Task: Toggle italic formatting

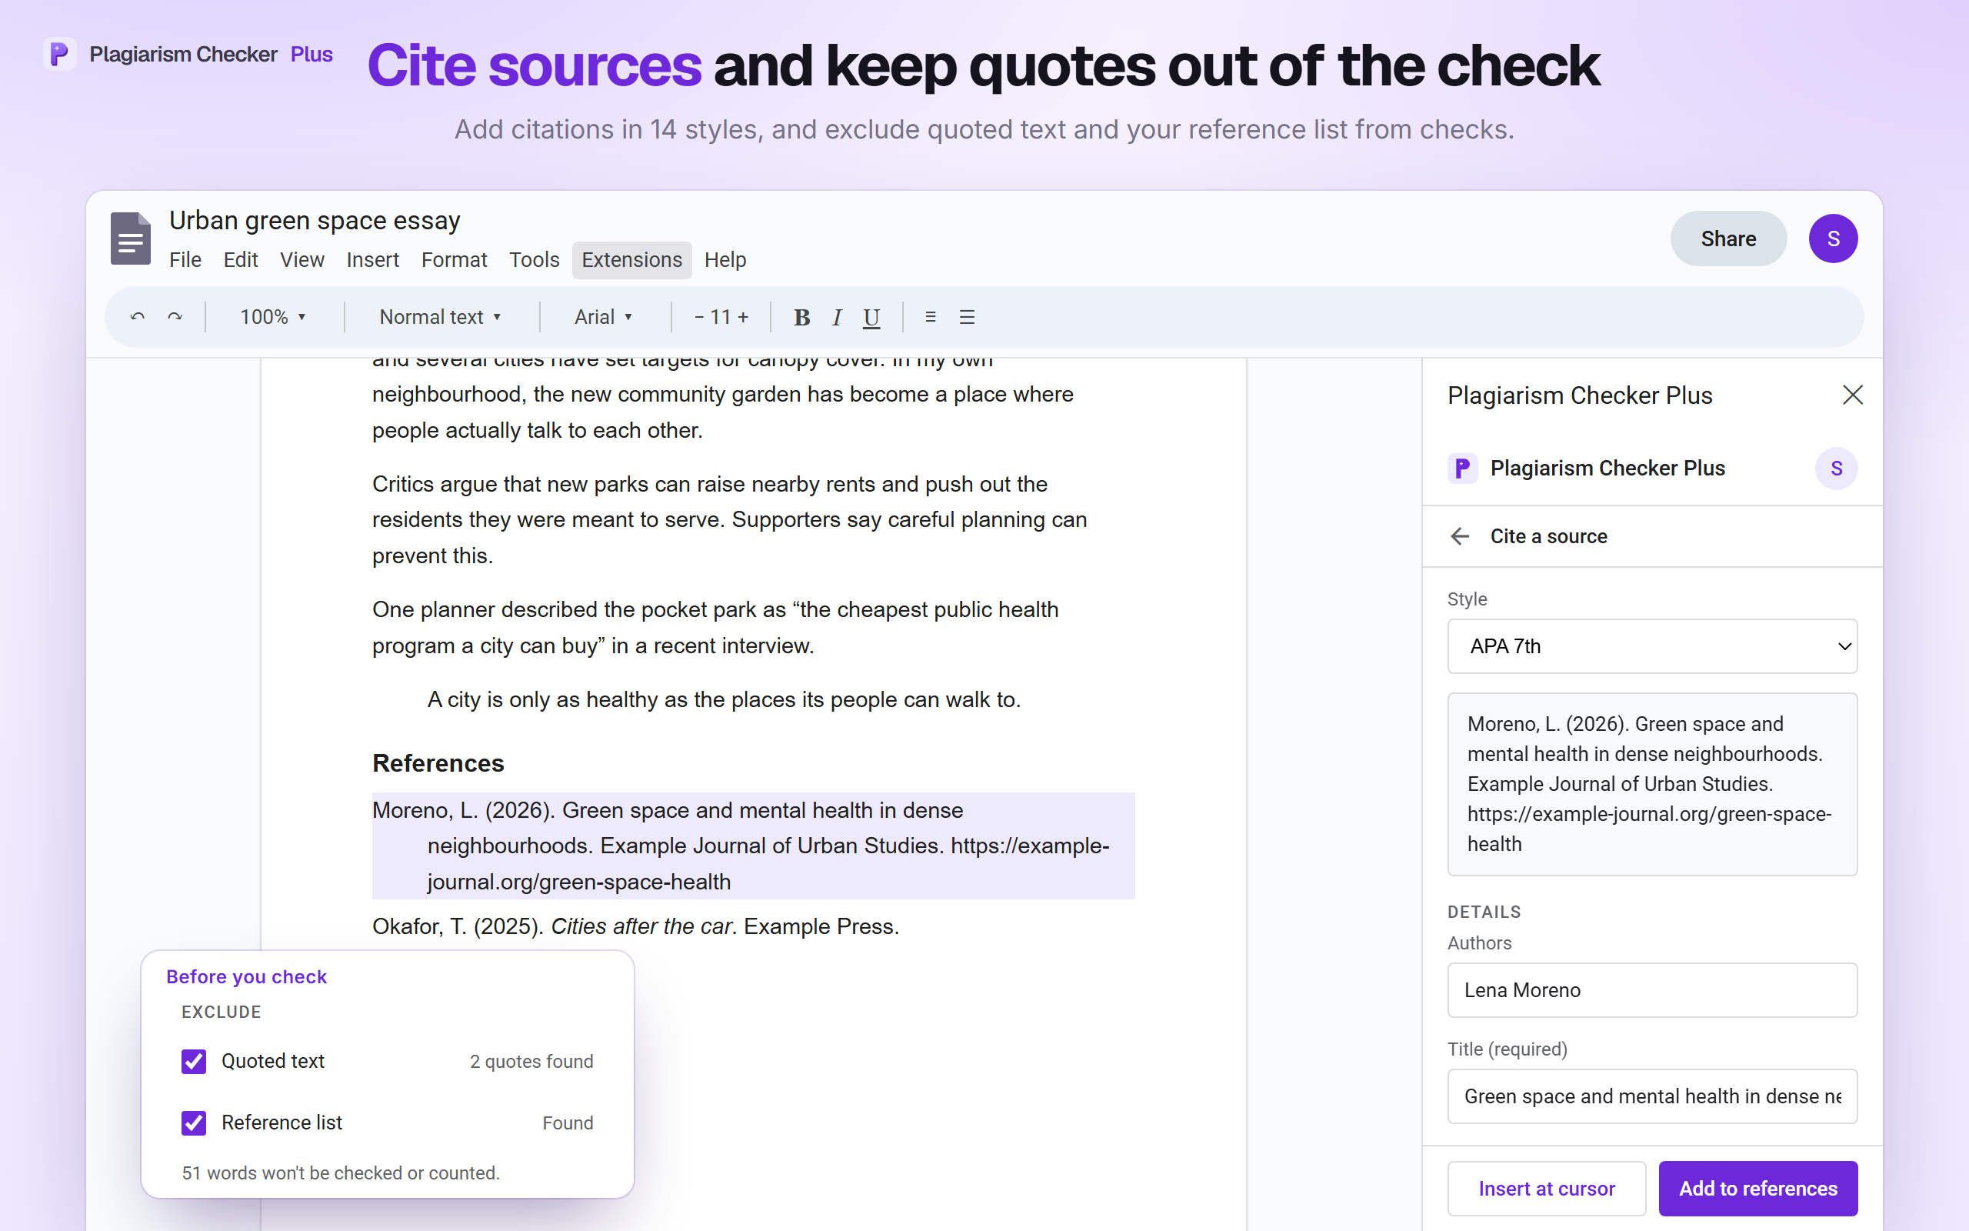Action: (x=836, y=318)
